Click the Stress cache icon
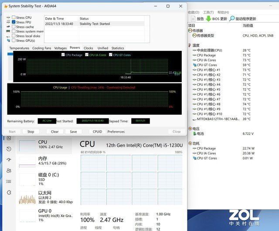This screenshot has width=279, height=231. pos(8,27)
